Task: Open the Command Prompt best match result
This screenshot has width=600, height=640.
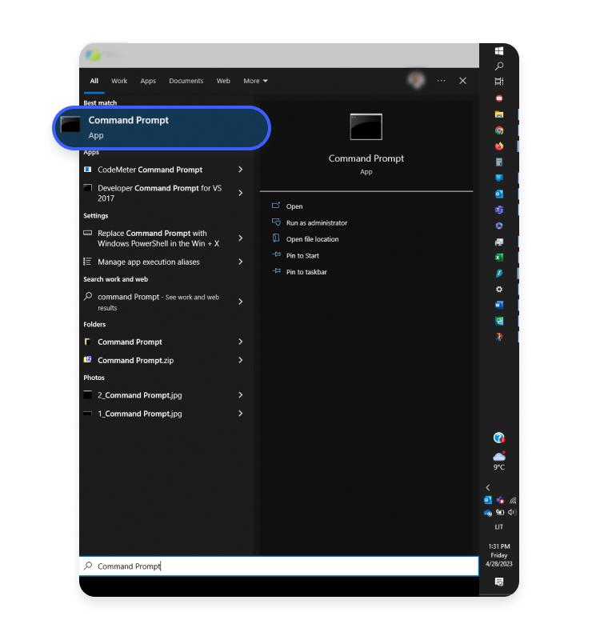Action: pyautogui.click(x=162, y=128)
